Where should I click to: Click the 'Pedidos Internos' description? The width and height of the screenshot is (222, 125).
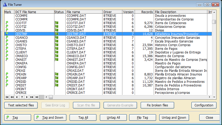[167, 89]
